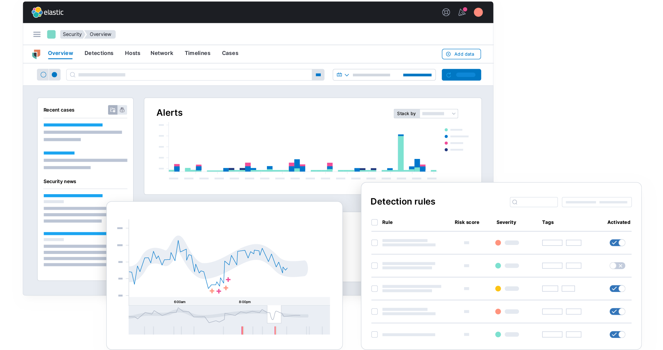This screenshot has height=350, width=663.
Task: Check the first detection rule row checkbox
Action: click(374, 243)
